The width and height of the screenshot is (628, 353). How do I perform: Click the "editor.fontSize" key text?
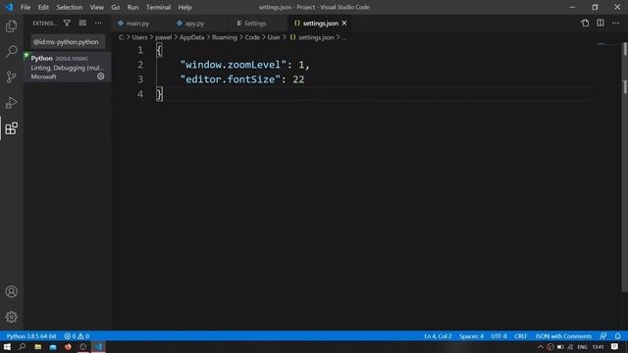coord(231,79)
